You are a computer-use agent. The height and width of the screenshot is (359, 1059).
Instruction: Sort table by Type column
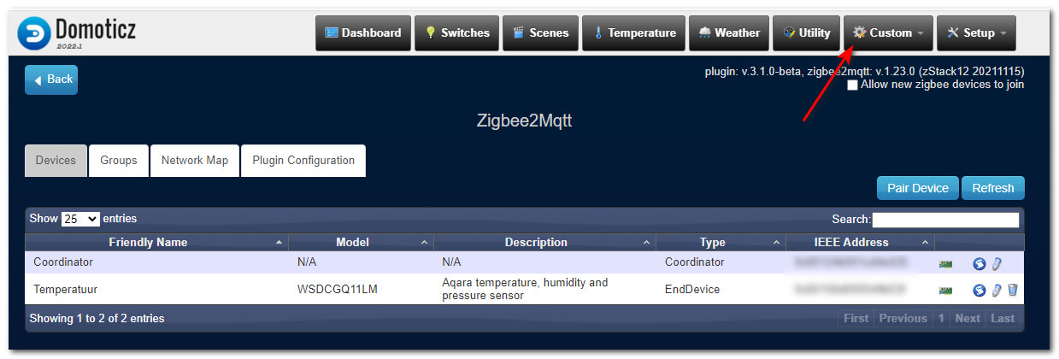tap(721, 243)
